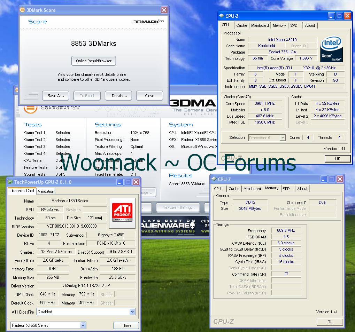Switch to the Mainboard tab in the top CPU-Z window
The height and width of the screenshot is (332, 355).
[260, 25]
